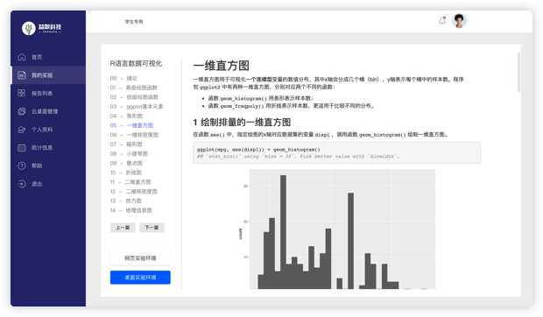Viewport: 543px width, 317px height.
Task: Click the company logo in sidebar header
Action: [42, 28]
